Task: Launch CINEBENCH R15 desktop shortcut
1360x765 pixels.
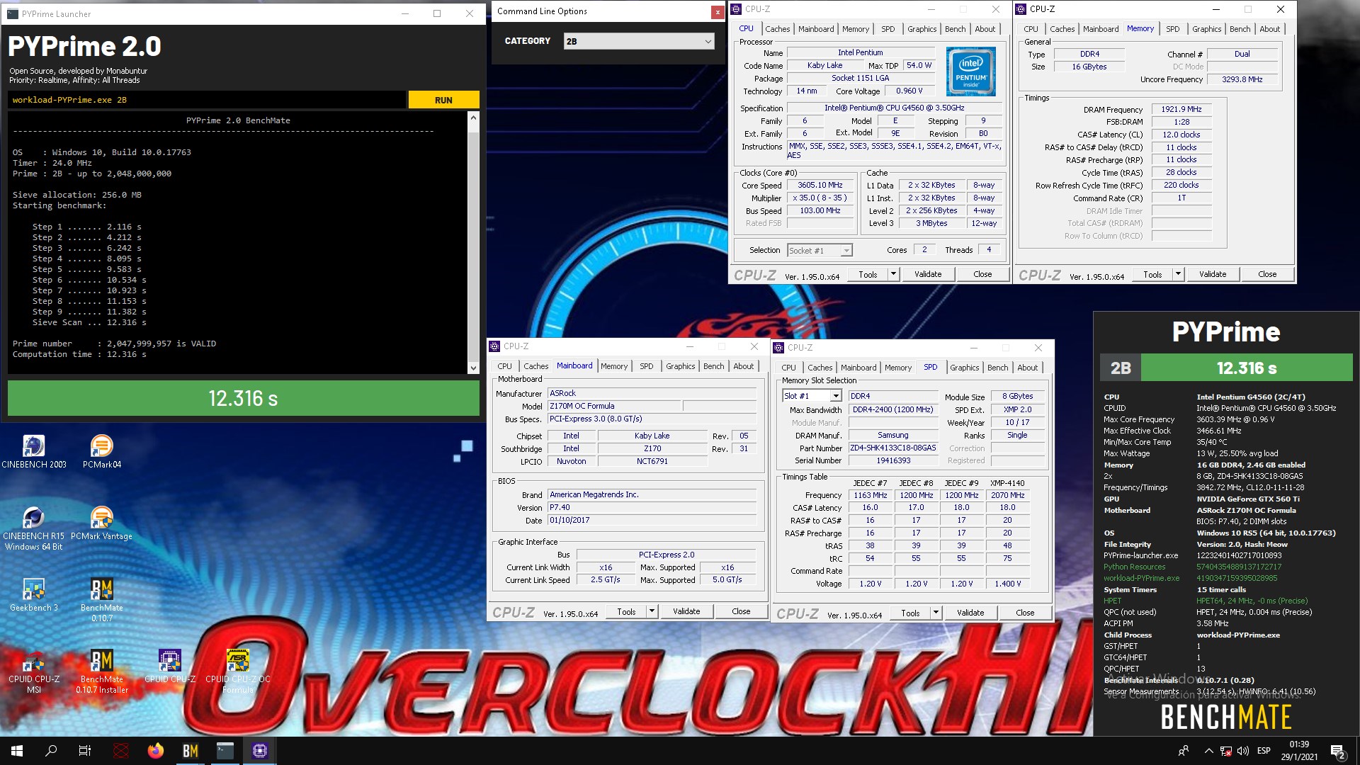Action: 33,528
